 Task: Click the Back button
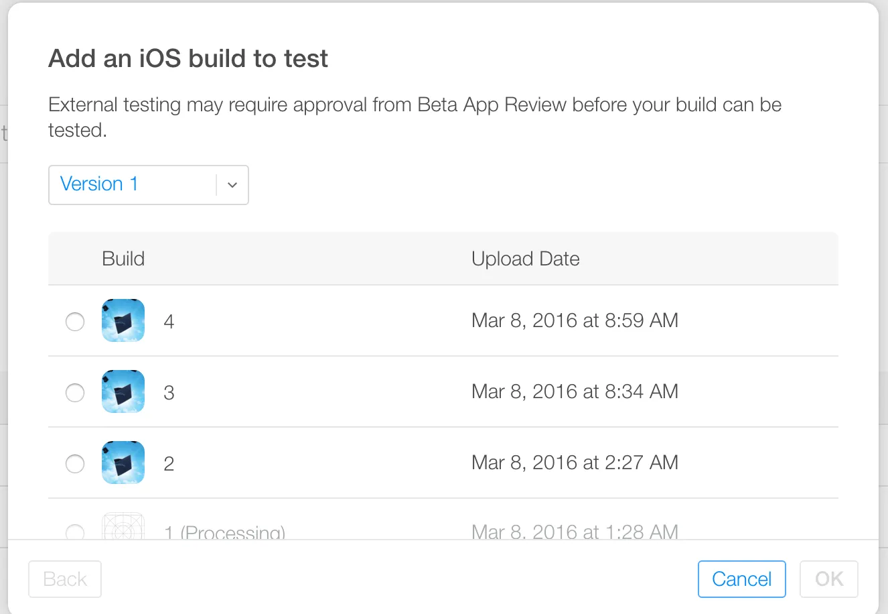(65, 578)
